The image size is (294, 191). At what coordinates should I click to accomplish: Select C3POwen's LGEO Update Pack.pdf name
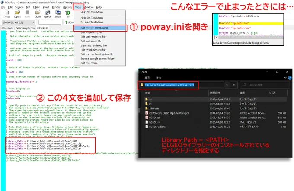(x=169, y=113)
